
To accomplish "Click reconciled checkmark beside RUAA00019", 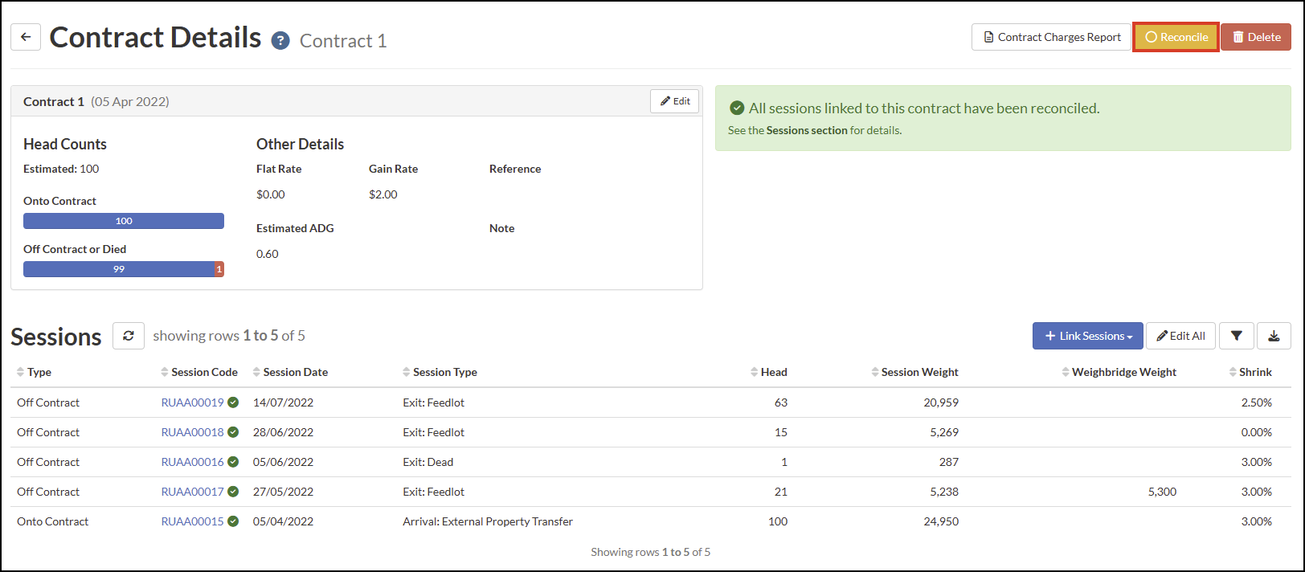I will (x=233, y=402).
